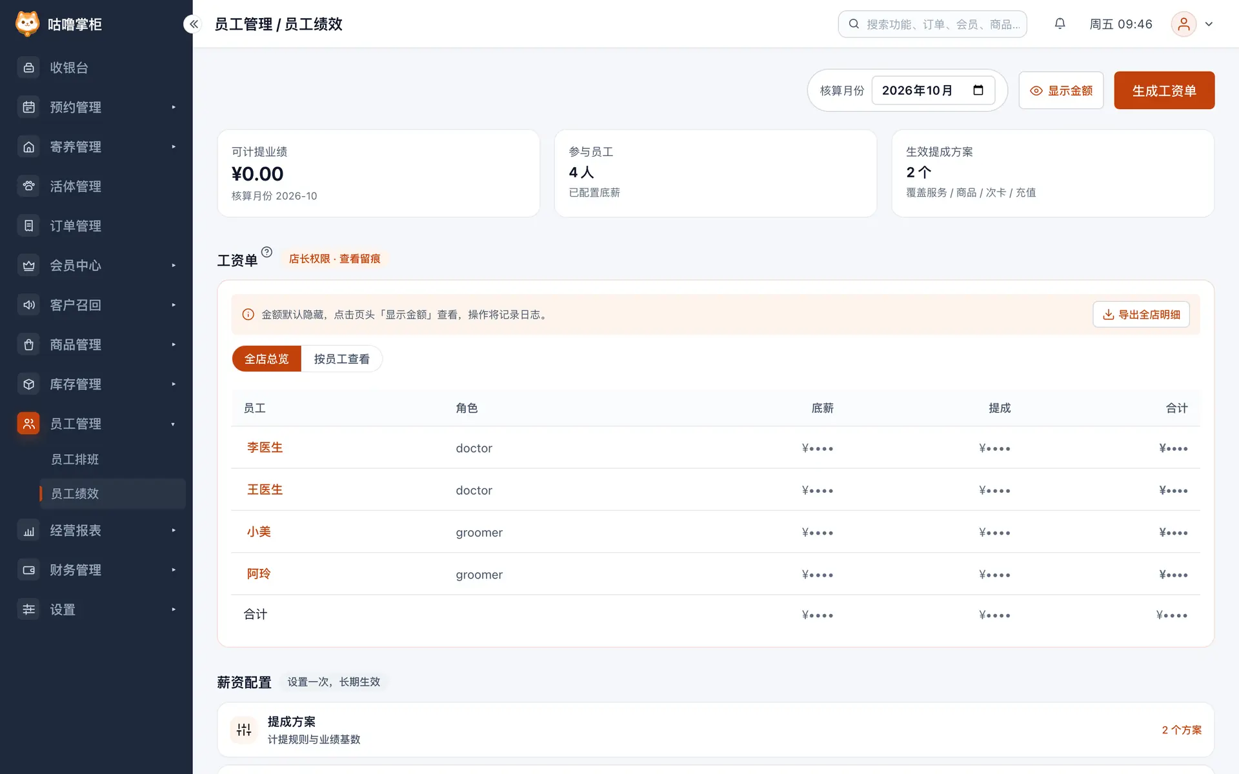Click the 员工管理 people icon
The width and height of the screenshot is (1239, 774).
[x=28, y=424]
